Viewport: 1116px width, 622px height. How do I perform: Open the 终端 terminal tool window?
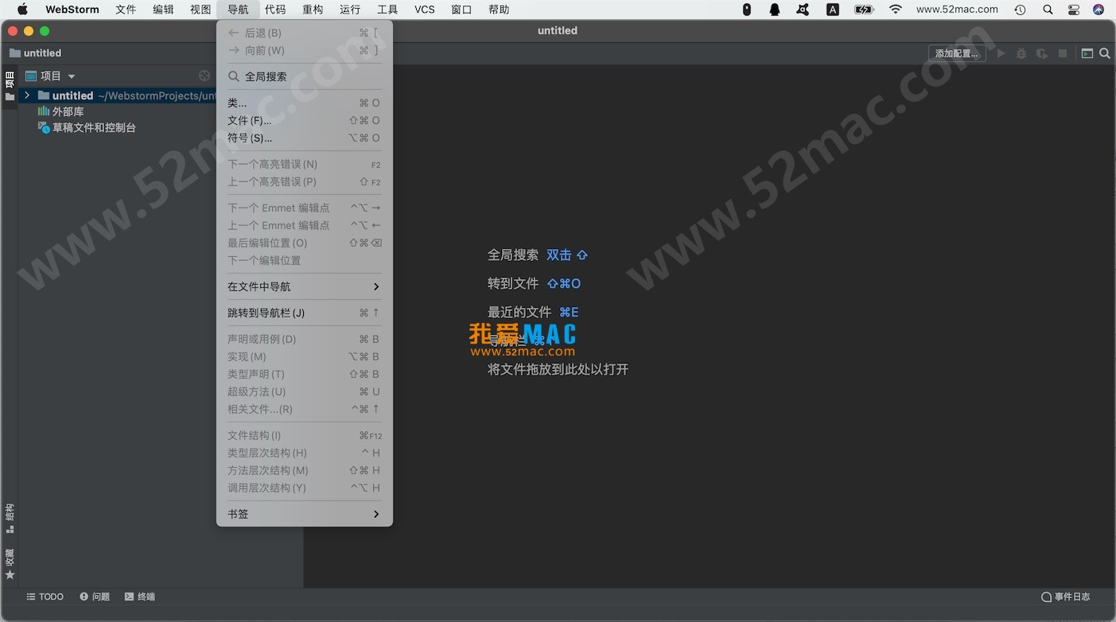[x=140, y=597]
